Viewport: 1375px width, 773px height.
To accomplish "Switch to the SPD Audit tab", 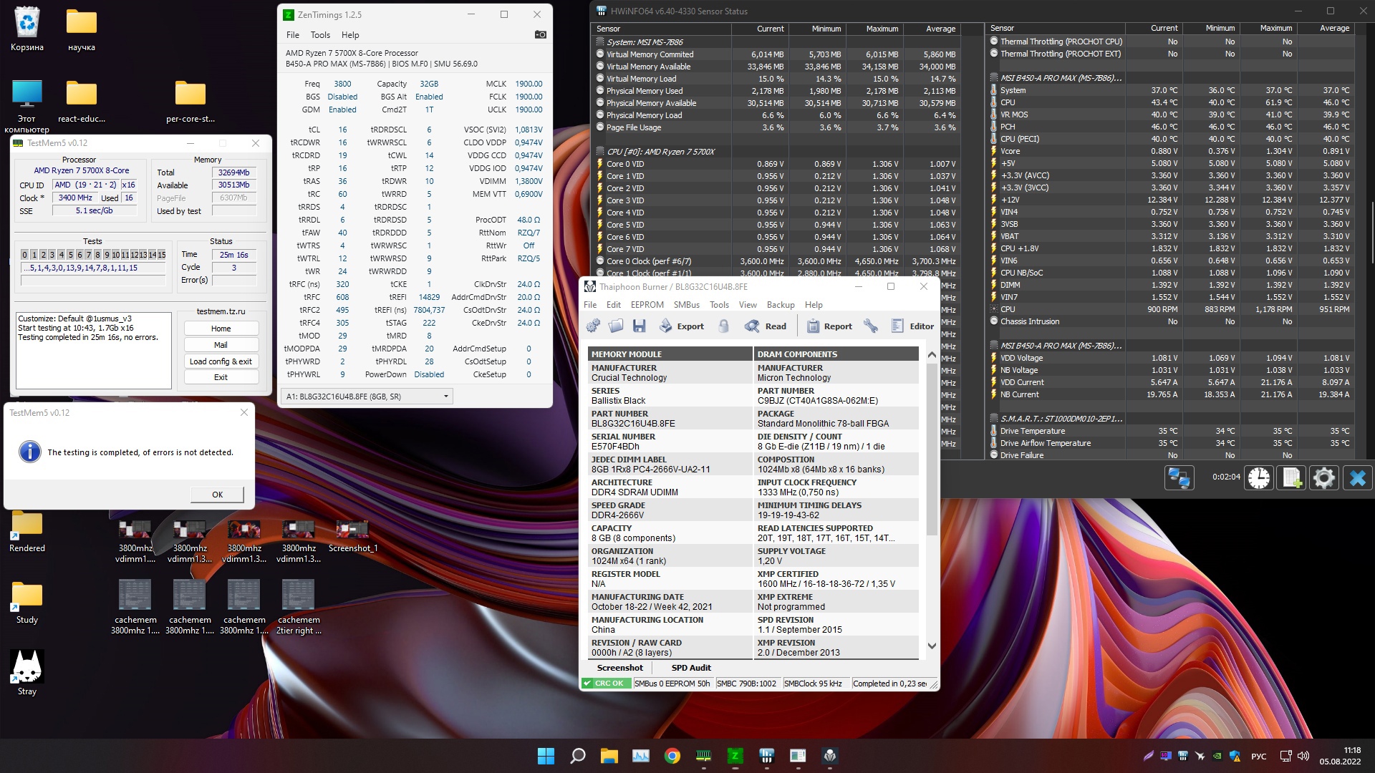I will (x=690, y=668).
